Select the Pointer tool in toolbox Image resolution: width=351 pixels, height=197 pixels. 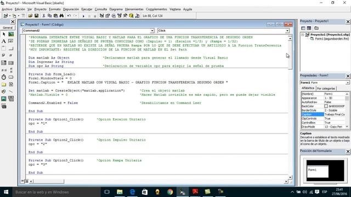tap(4, 34)
